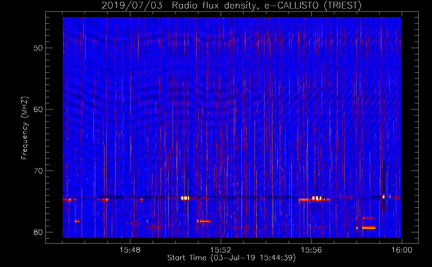Click the 16:00 time tick label
Viewport: 432px width, 267px height.
point(402,250)
